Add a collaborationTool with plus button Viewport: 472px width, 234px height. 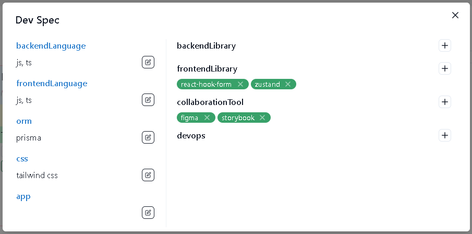[x=444, y=102]
